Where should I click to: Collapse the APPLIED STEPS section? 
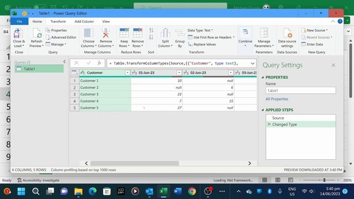click(263, 110)
